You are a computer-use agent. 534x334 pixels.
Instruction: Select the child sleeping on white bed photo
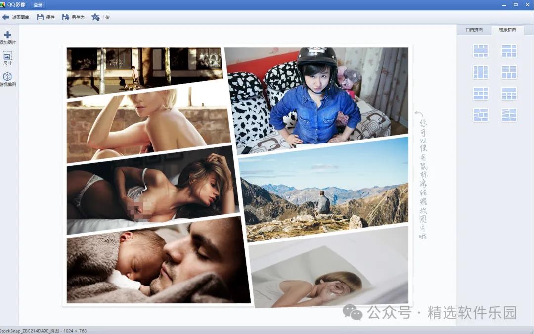pos(329,267)
